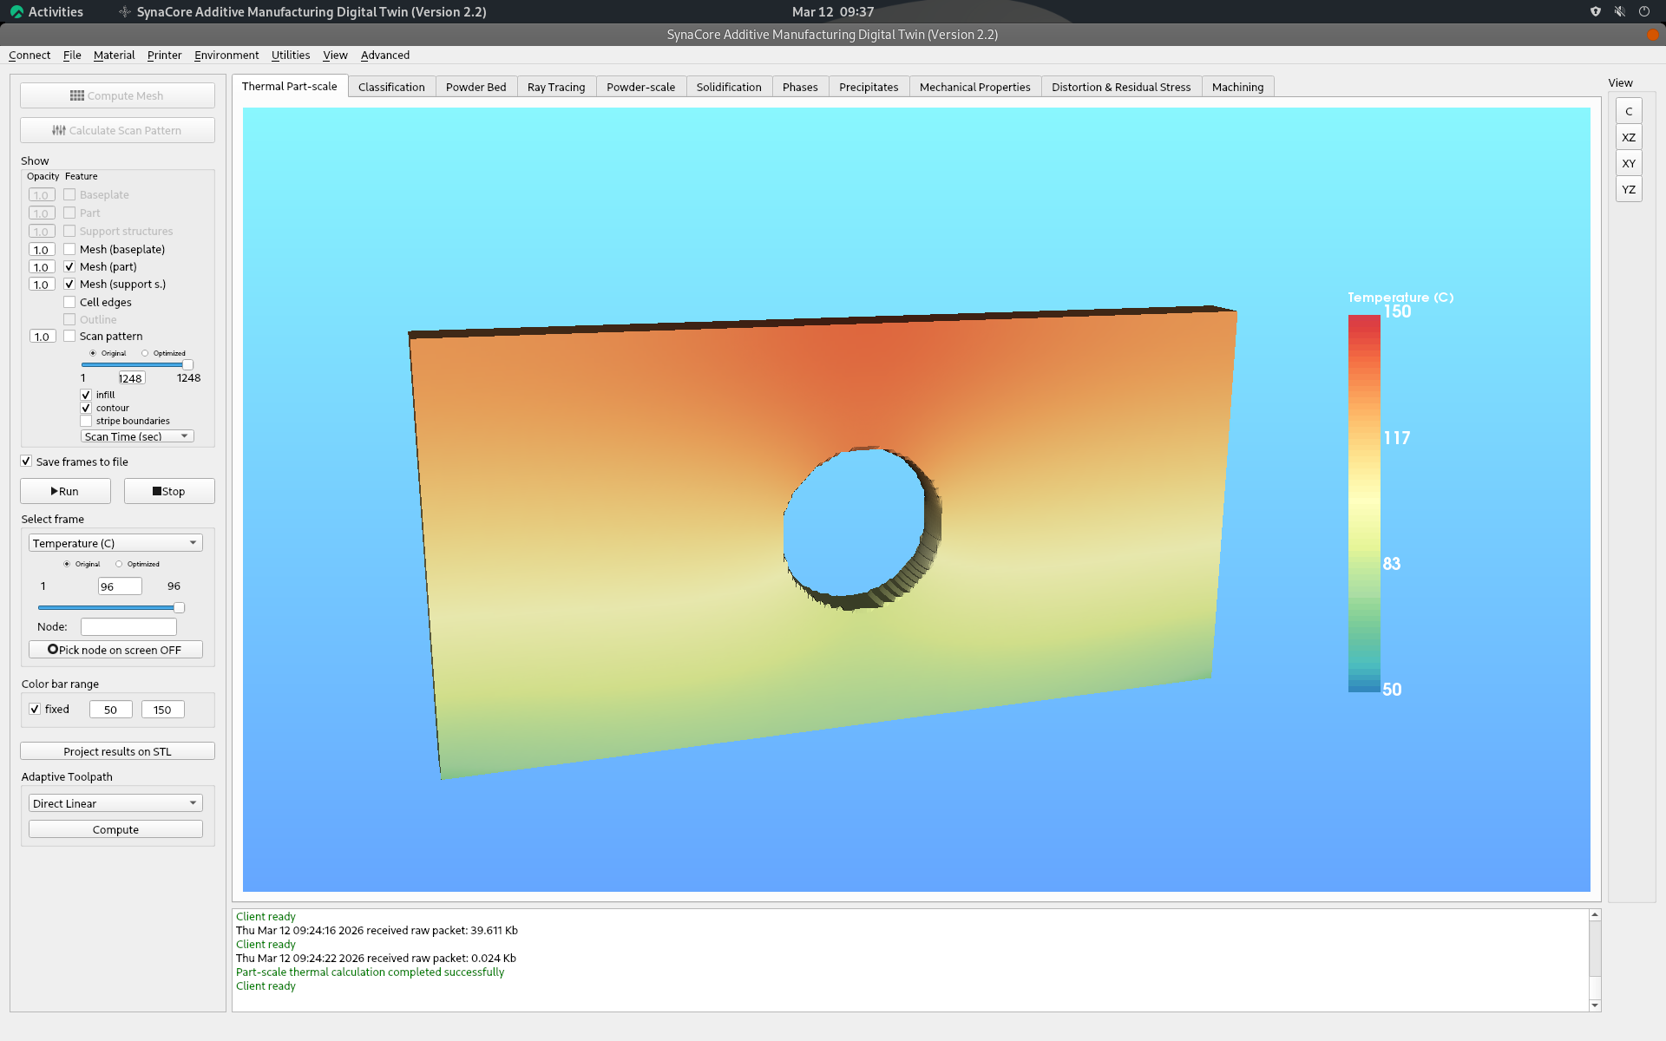1666x1041 pixels.
Task: Enable the Cell edges checkbox
Action: point(69,302)
